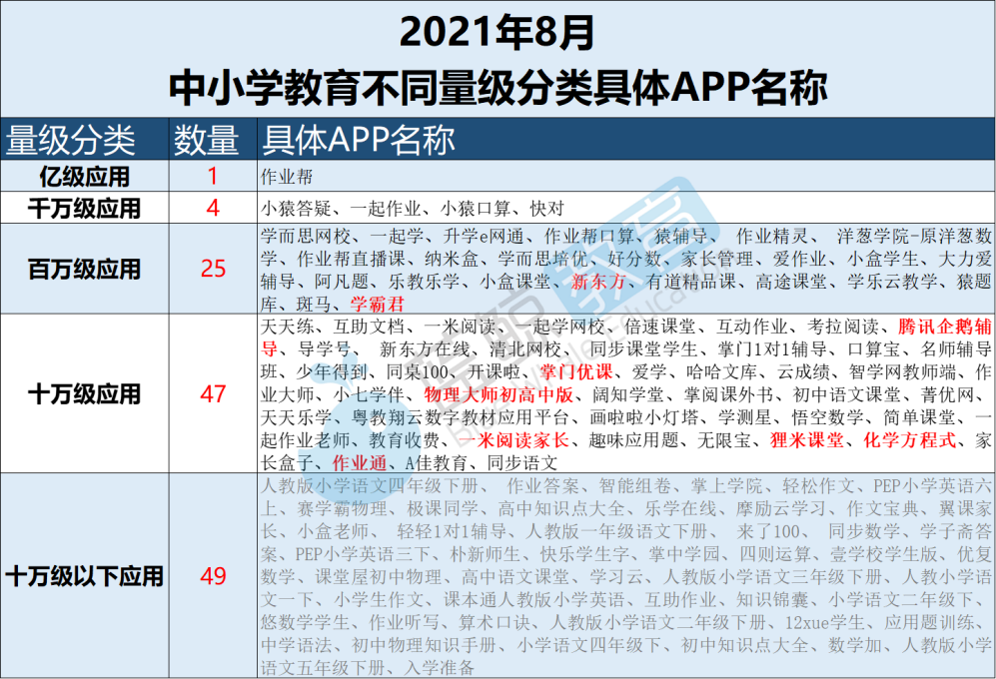Click the app name '家长管理'
Viewport: 996px width, 679px height.
click(x=717, y=260)
